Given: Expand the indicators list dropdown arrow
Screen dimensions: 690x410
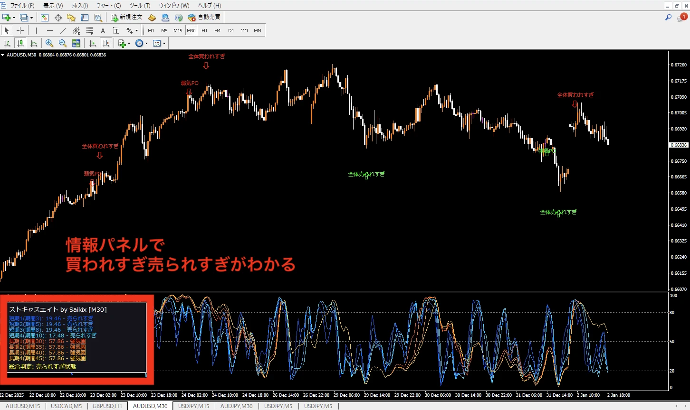Looking at the screenshot, I should point(129,44).
